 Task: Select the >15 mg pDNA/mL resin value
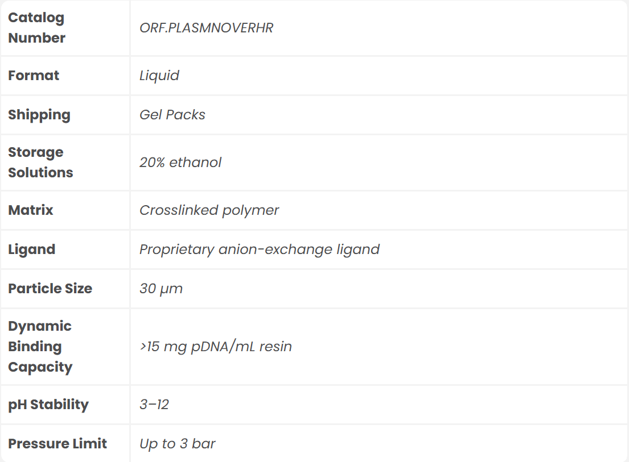(x=216, y=347)
